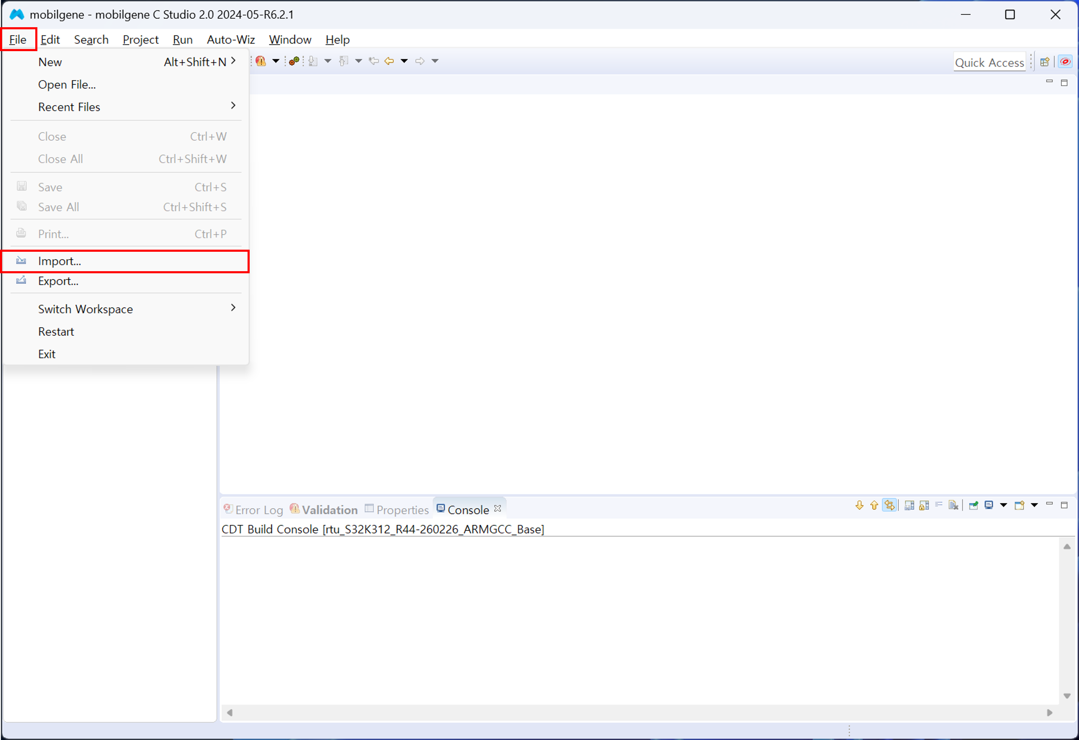Screen dimensions: 1079x740
Task: Toggle the console Word Wrap lines icon
Action: pos(939,505)
